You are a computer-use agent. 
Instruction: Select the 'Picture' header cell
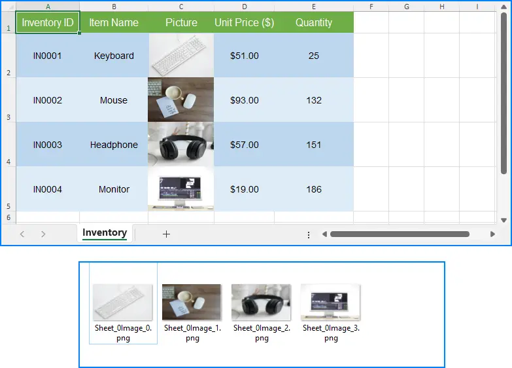point(181,22)
